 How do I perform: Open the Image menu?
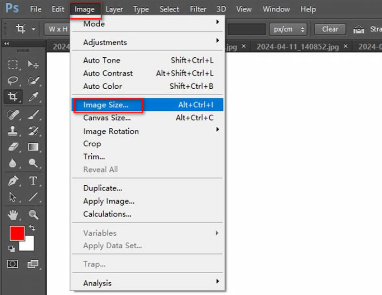point(85,9)
